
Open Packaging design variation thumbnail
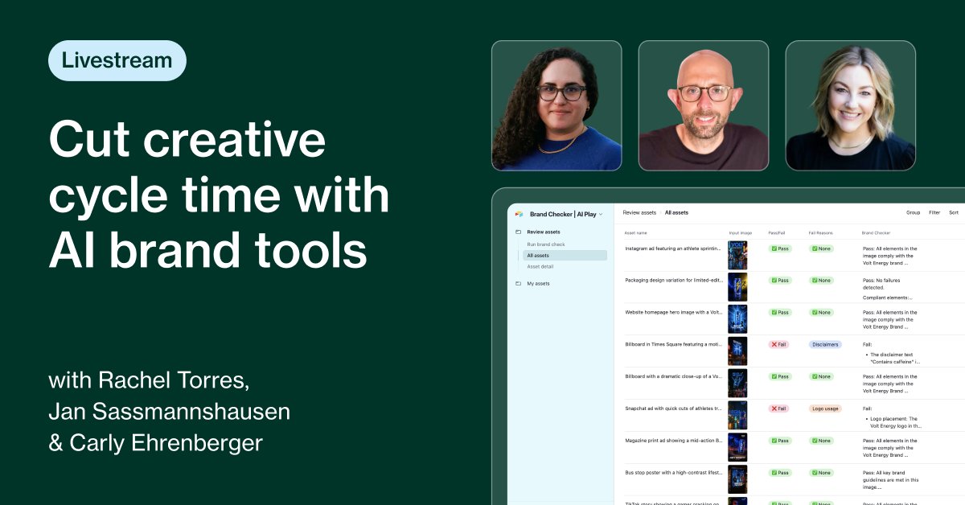click(737, 287)
